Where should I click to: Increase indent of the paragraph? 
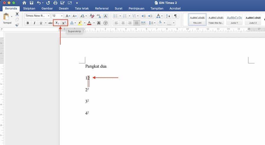pos(150,16)
